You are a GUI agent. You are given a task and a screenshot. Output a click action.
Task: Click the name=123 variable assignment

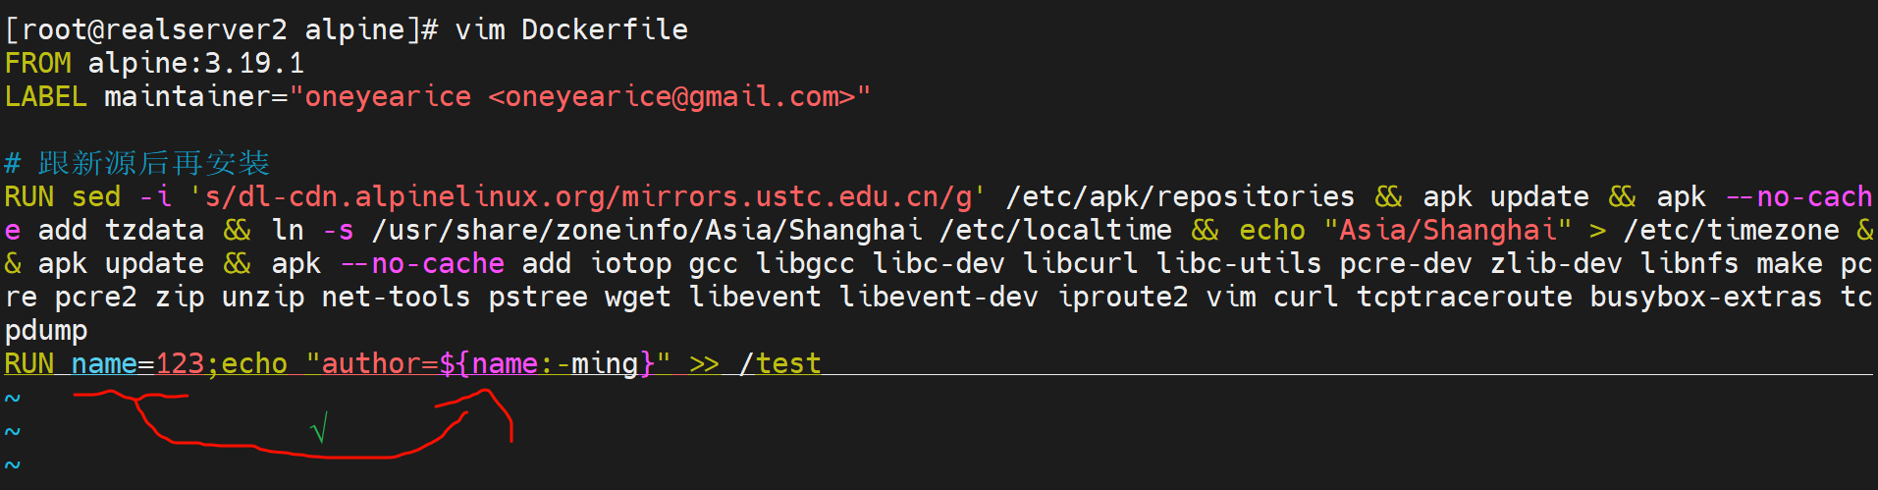tap(137, 364)
